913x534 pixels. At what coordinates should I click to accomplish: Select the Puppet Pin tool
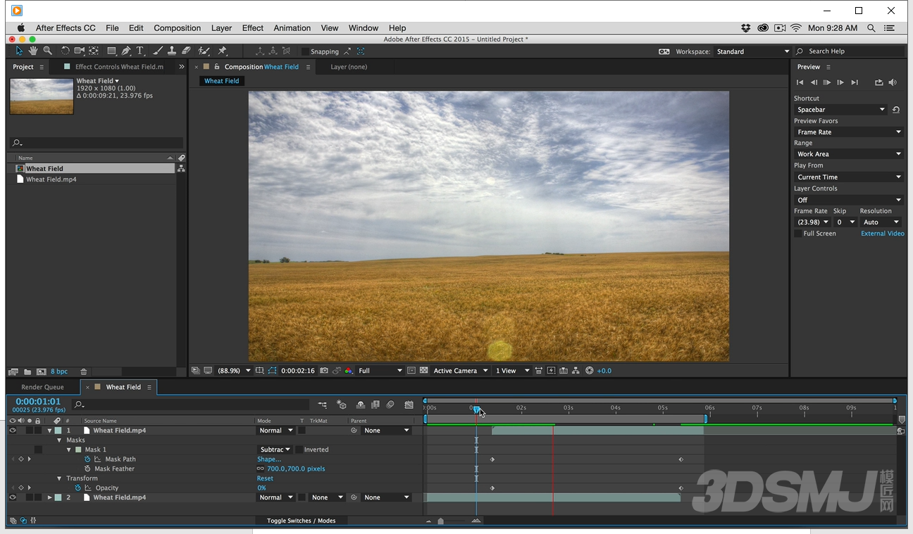point(222,51)
